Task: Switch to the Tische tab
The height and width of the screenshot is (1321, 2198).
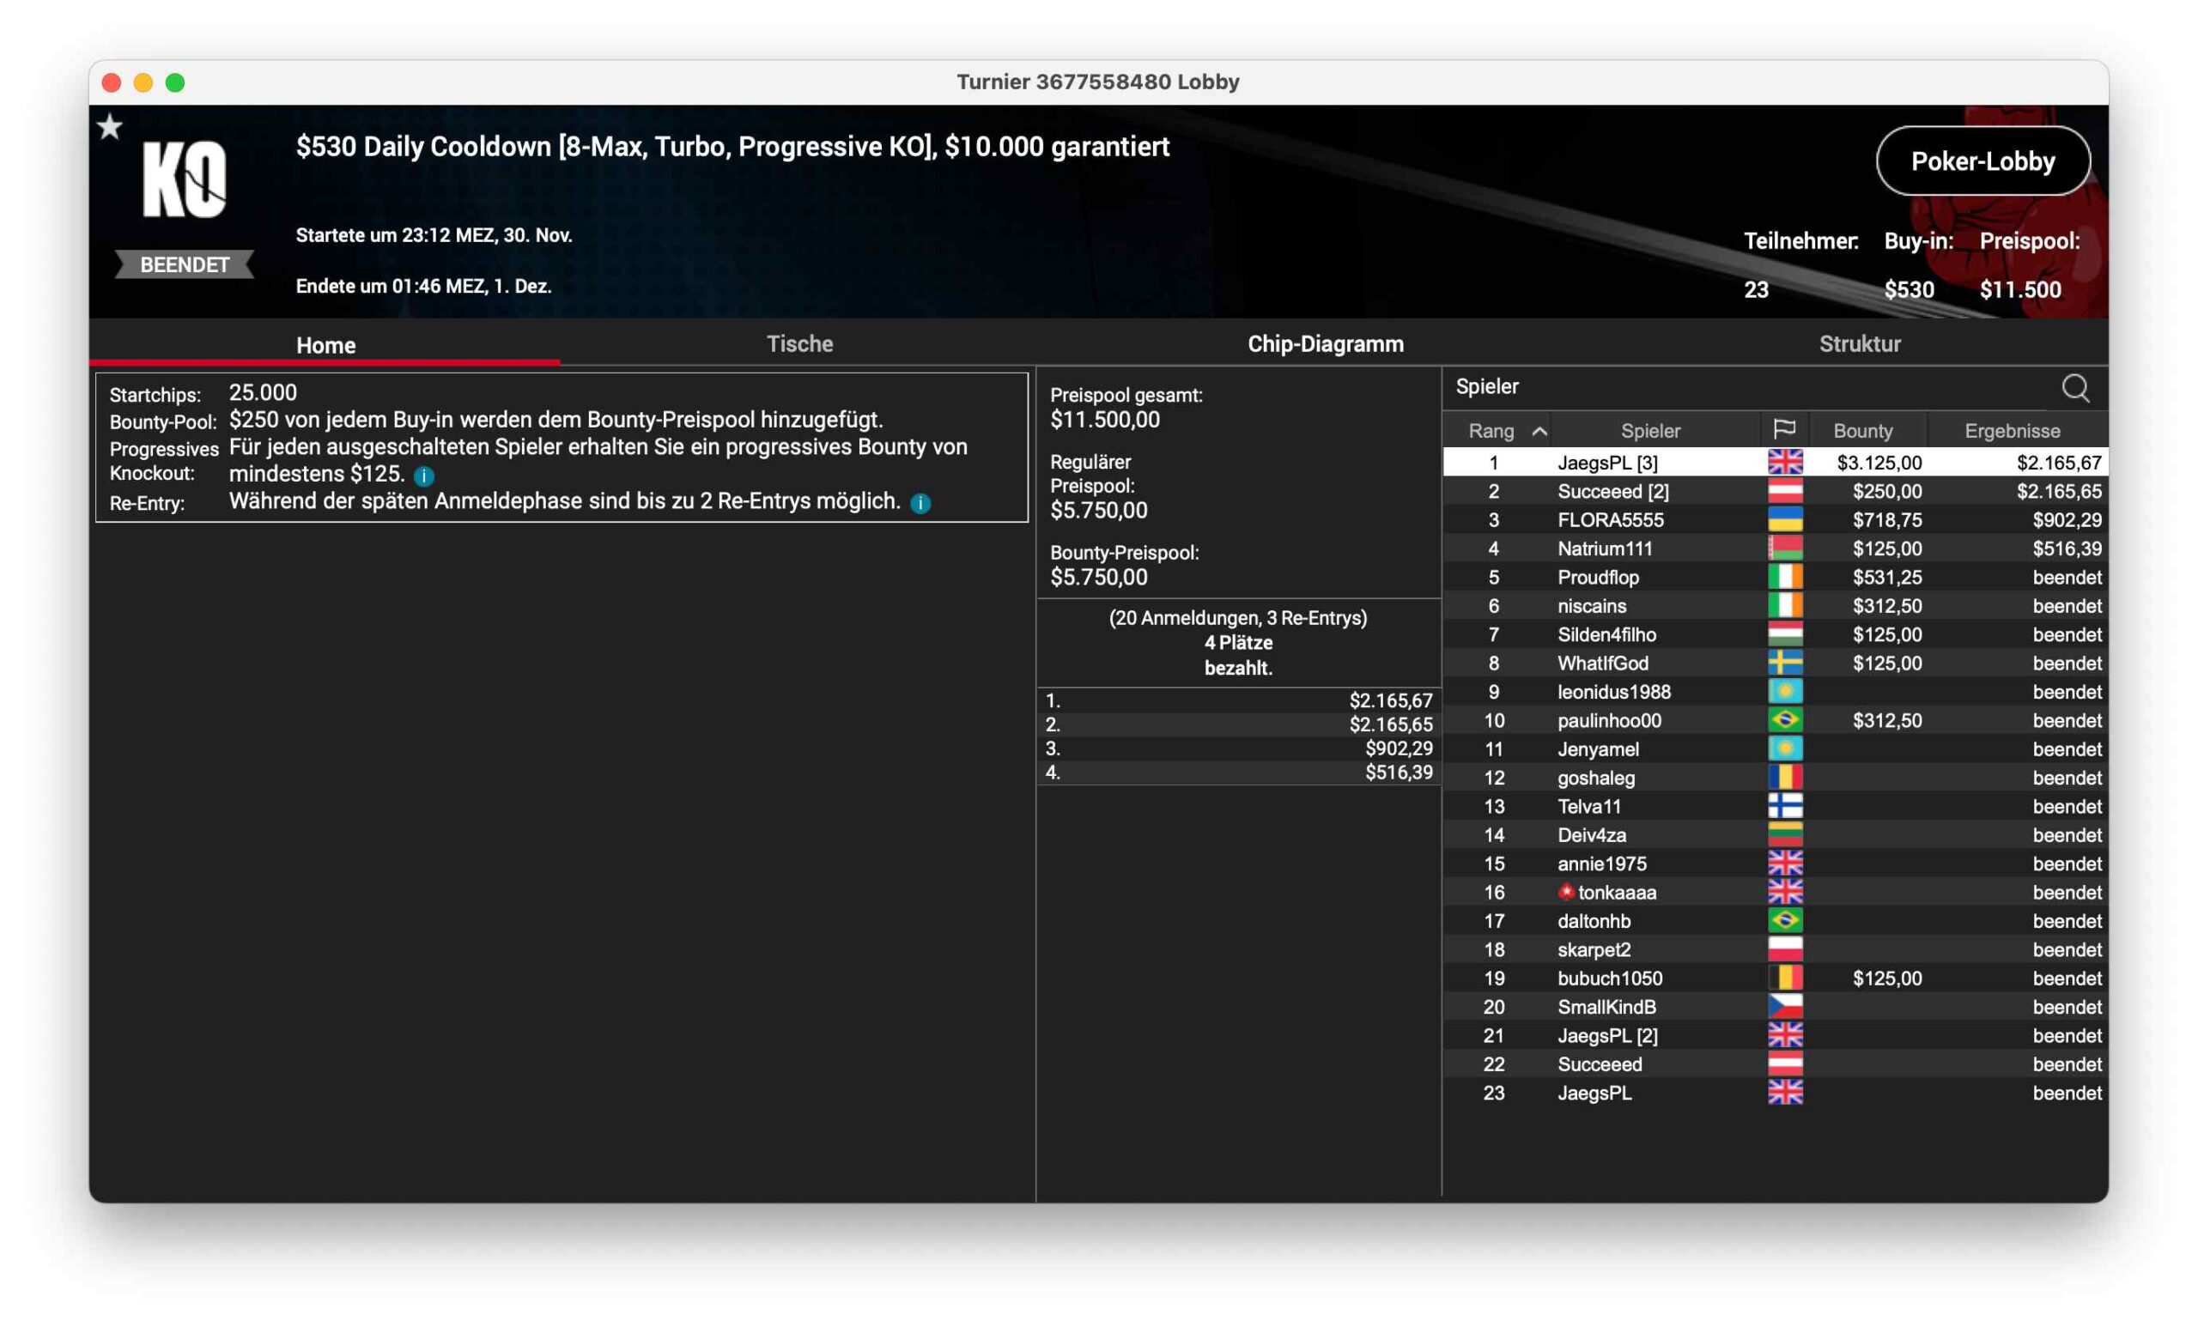Action: [799, 344]
